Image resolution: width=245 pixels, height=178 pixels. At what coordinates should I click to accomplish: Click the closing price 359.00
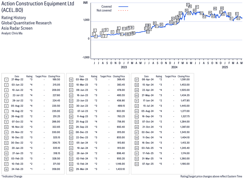(56, 169)
